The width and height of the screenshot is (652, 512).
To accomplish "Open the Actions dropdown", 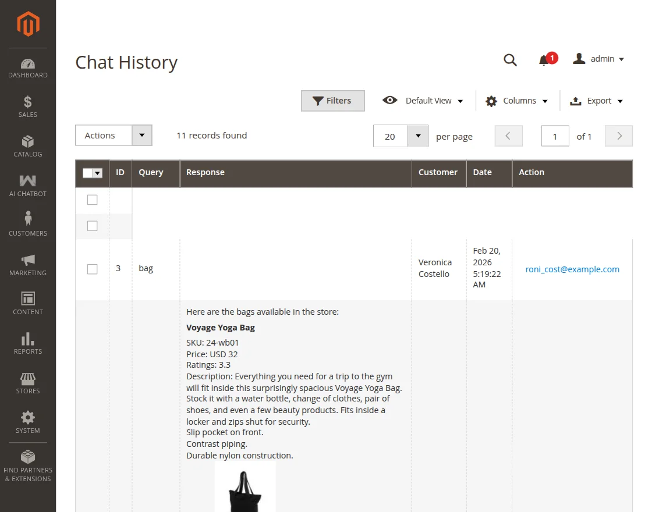I will 114,135.
